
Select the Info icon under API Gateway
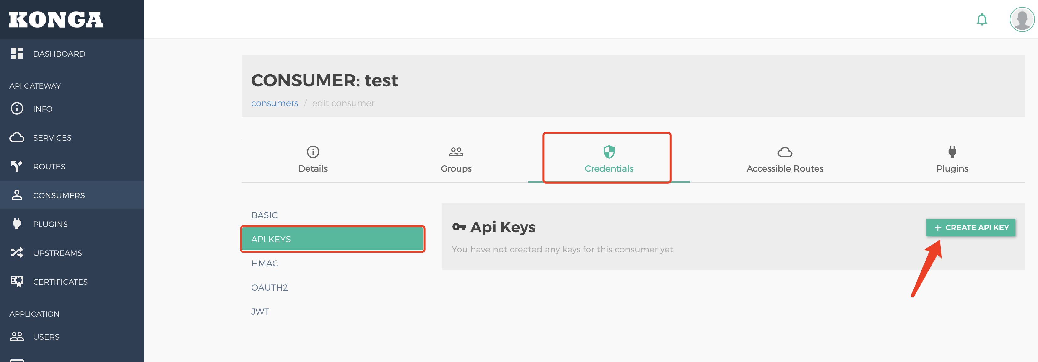click(x=17, y=108)
